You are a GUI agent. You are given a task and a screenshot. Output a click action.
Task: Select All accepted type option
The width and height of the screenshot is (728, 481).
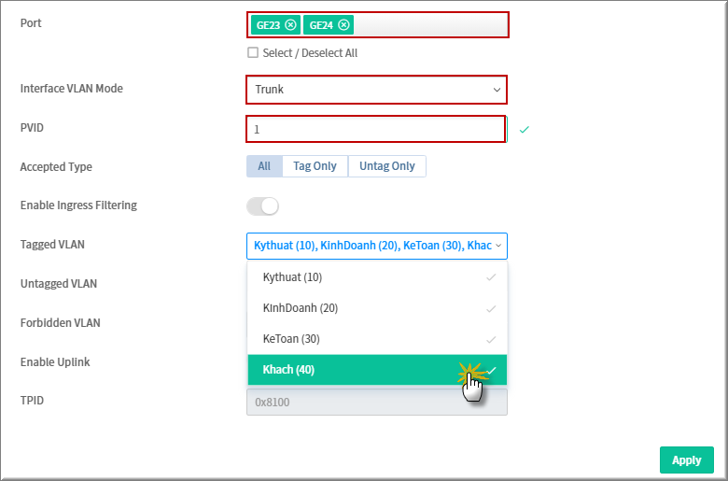click(264, 166)
